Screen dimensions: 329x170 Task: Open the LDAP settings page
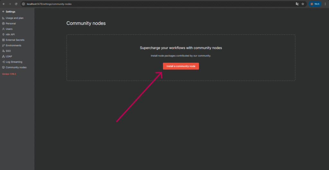pyautogui.click(x=9, y=56)
